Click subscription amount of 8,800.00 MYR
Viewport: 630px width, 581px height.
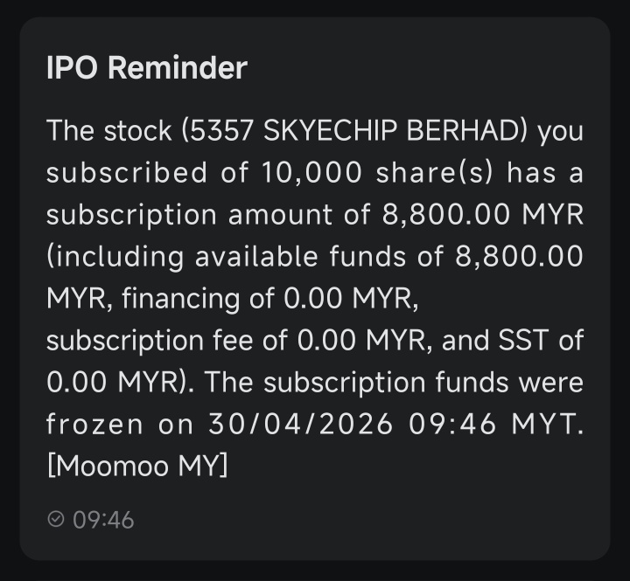315,215
